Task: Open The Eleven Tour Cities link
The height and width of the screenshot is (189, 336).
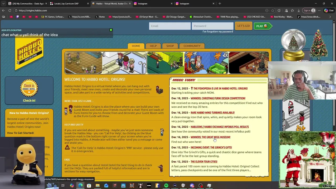Action: [x=204, y=162]
